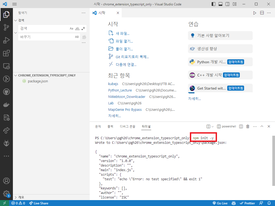Screen dimensions: 275x206
Task: Open new terminal launch profile dropdown
Action: (x=213, y=127)
